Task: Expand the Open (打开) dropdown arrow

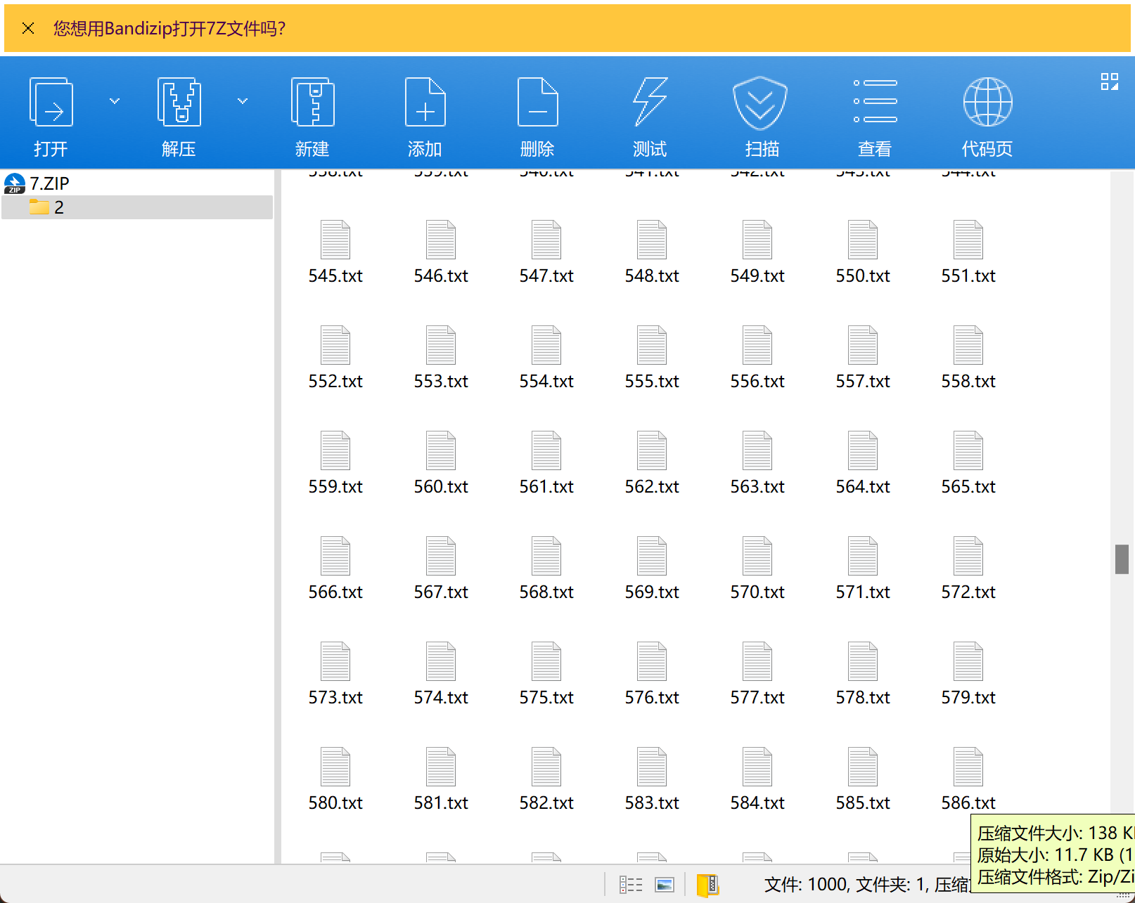Action: click(115, 101)
